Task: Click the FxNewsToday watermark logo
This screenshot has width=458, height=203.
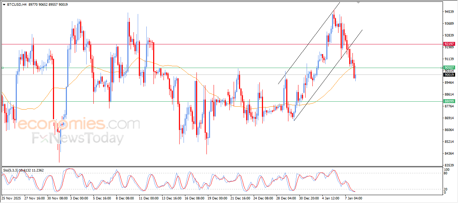Action: coord(78,138)
